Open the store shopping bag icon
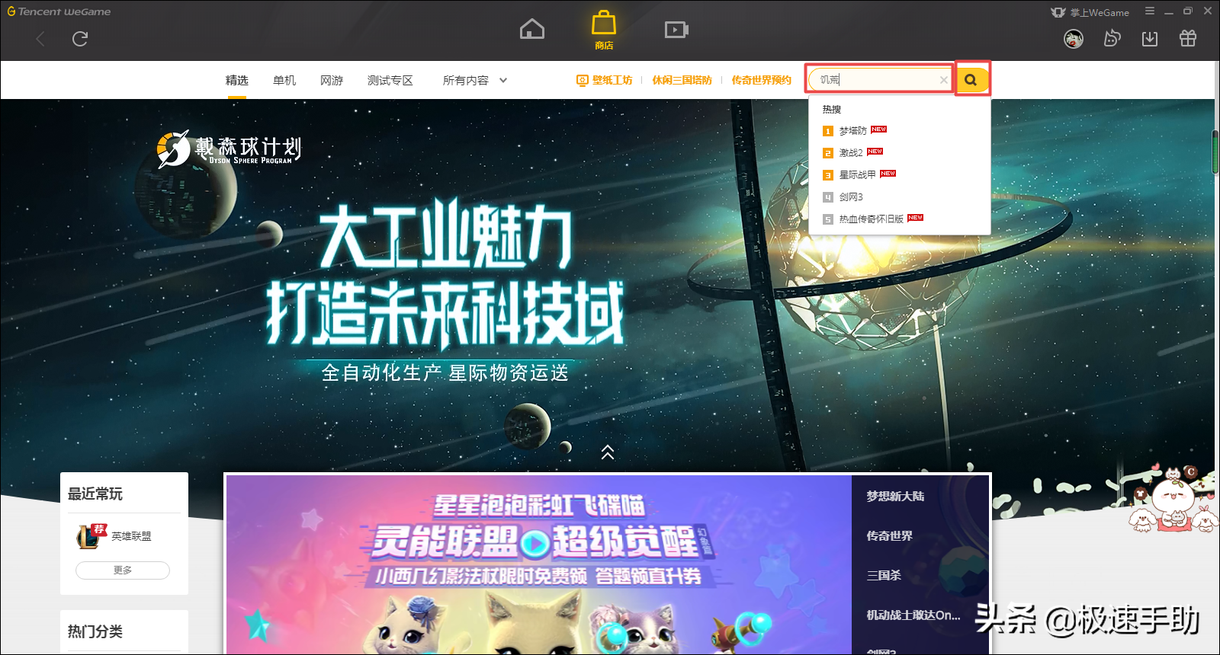The height and width of the screenshot is (655, 1220). (603, 29)
